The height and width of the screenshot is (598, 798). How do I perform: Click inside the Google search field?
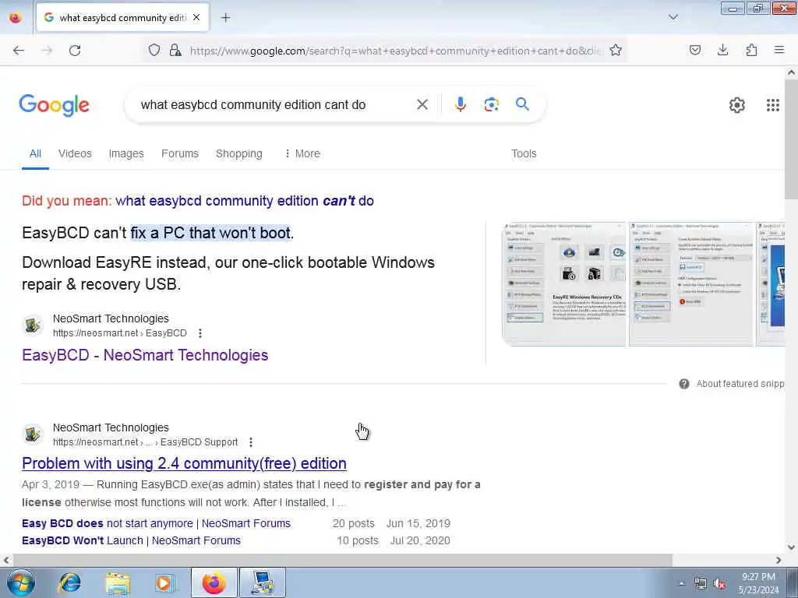click(275, 105)
